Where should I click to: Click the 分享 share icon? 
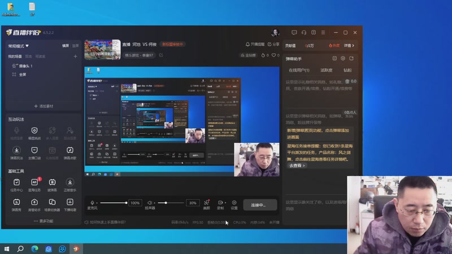tap(273, 44)
